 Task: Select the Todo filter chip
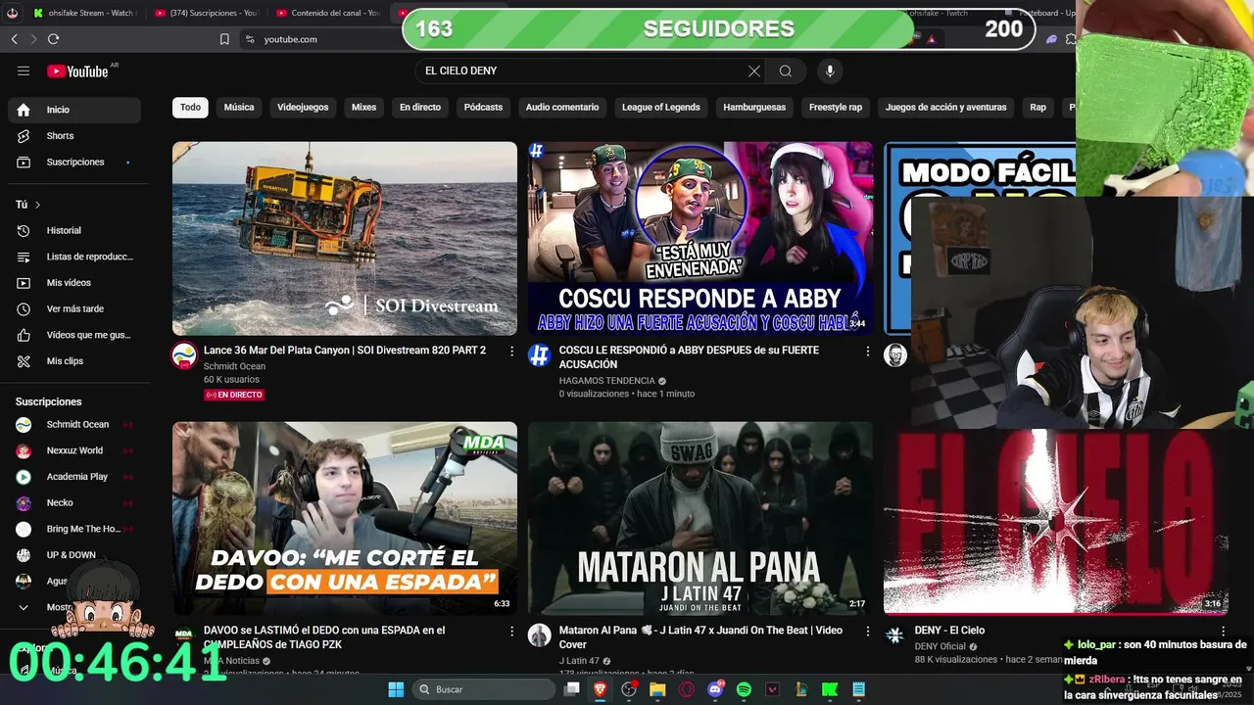pyautogui.click(x=190, y=107)
